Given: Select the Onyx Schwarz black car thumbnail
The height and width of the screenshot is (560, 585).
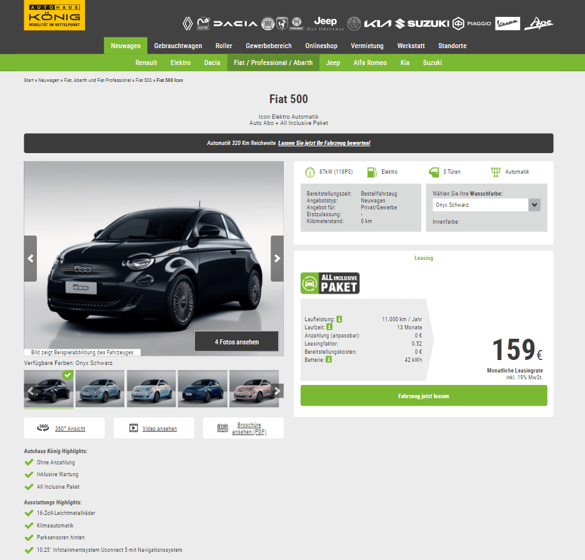Looking at the screenshot, I should (49, 389).
